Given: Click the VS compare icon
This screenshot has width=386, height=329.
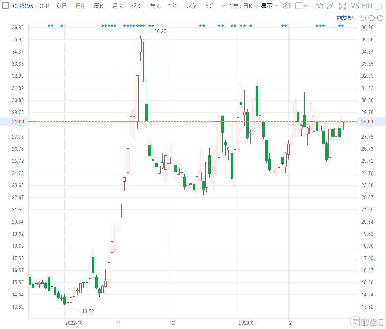Looking at the screenshot, I should [355, 6].
